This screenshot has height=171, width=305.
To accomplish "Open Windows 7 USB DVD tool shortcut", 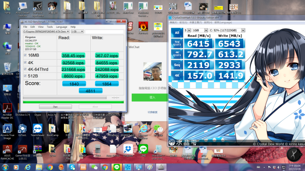I will click(x=158, y=152).
